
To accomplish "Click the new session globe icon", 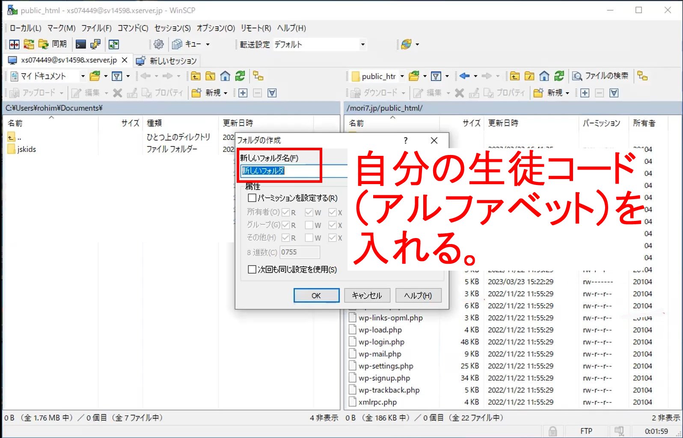I will tap(406, 44).
